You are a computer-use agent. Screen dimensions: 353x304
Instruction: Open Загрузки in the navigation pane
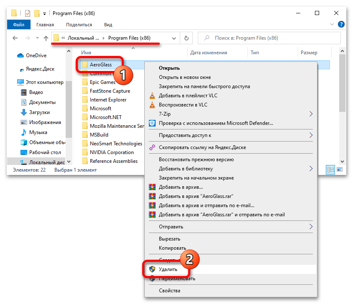pyautogui.click(x=35, y=112)
